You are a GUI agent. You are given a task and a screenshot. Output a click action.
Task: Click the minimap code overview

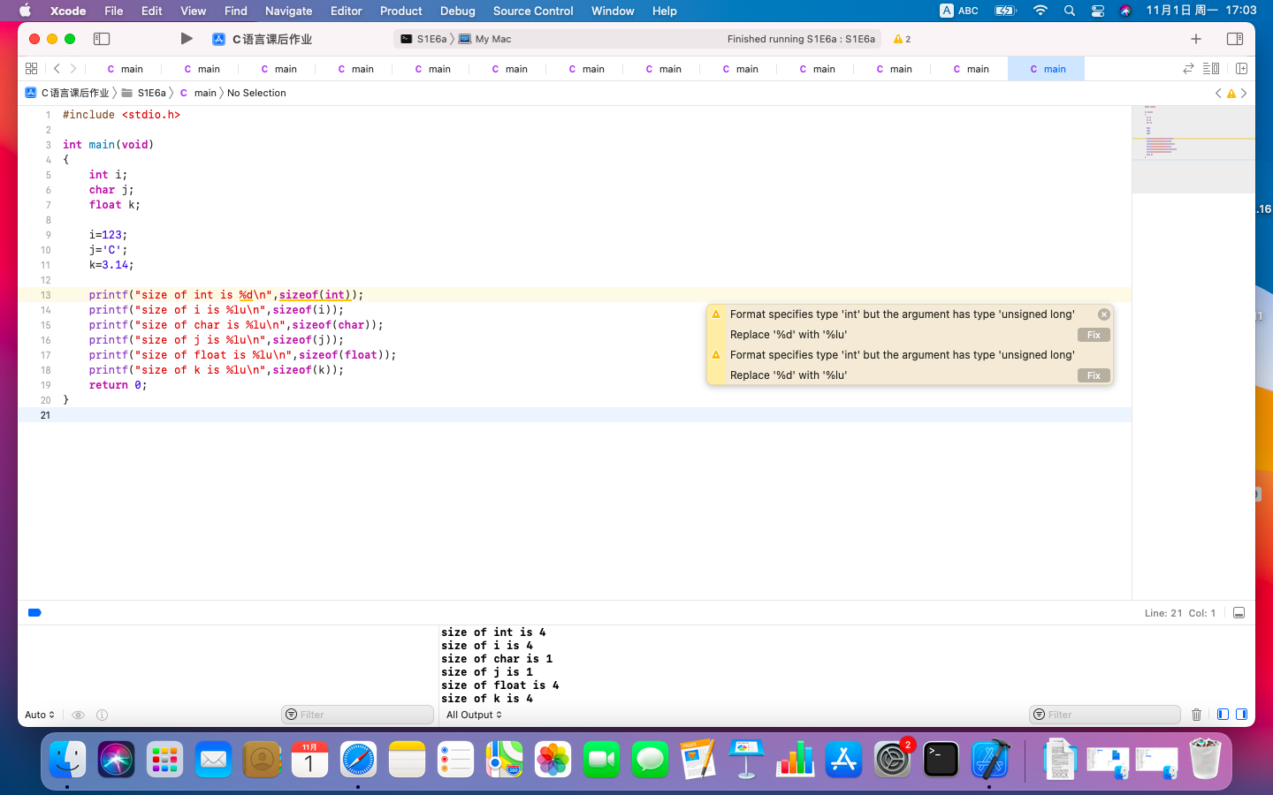tap(1193, 148)
